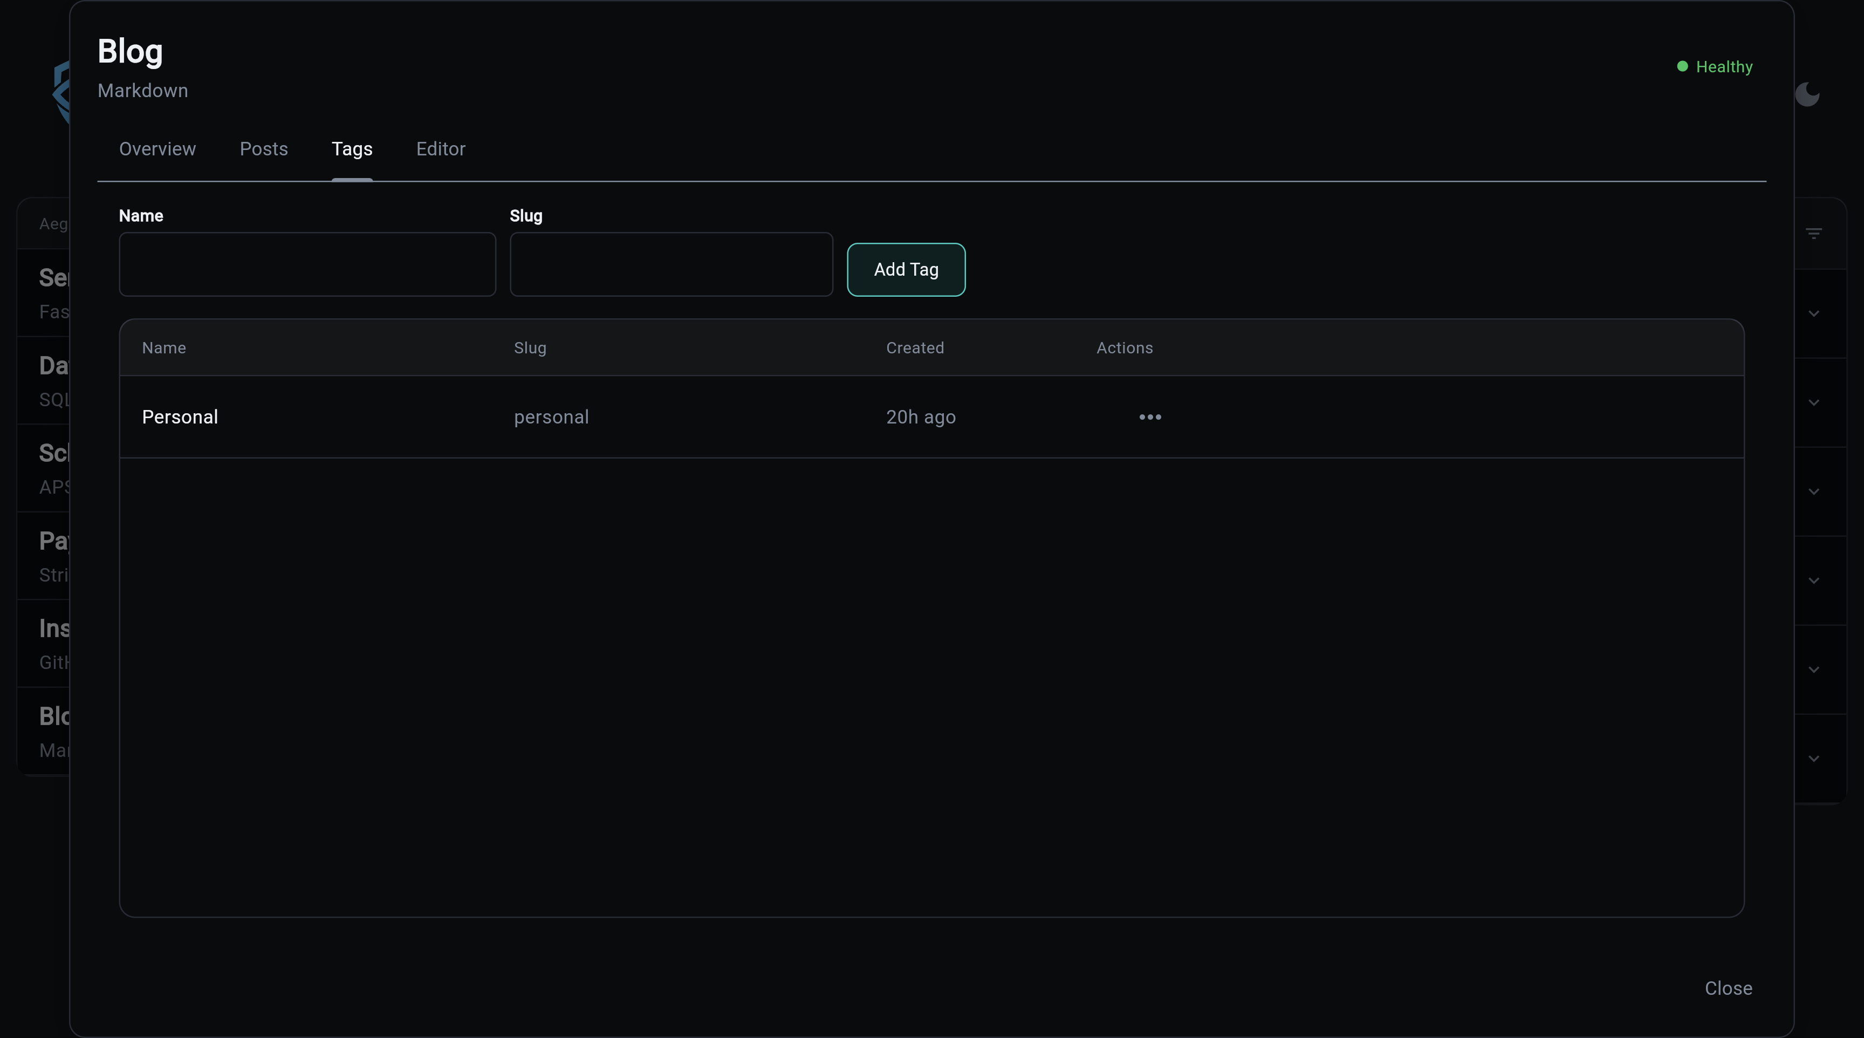Select the "personal" slug cell
This screenshot has width=1864, height=1038.
pos(551,418)
